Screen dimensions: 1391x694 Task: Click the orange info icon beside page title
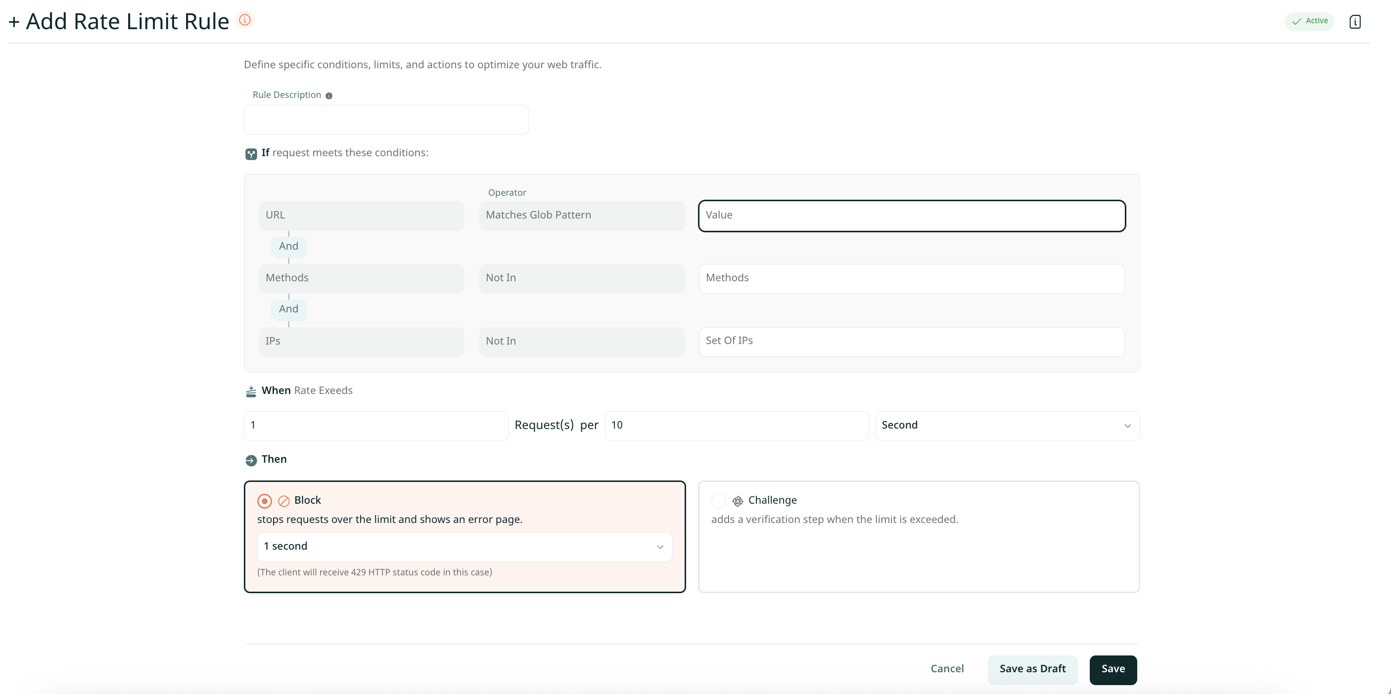pos(245,20)
